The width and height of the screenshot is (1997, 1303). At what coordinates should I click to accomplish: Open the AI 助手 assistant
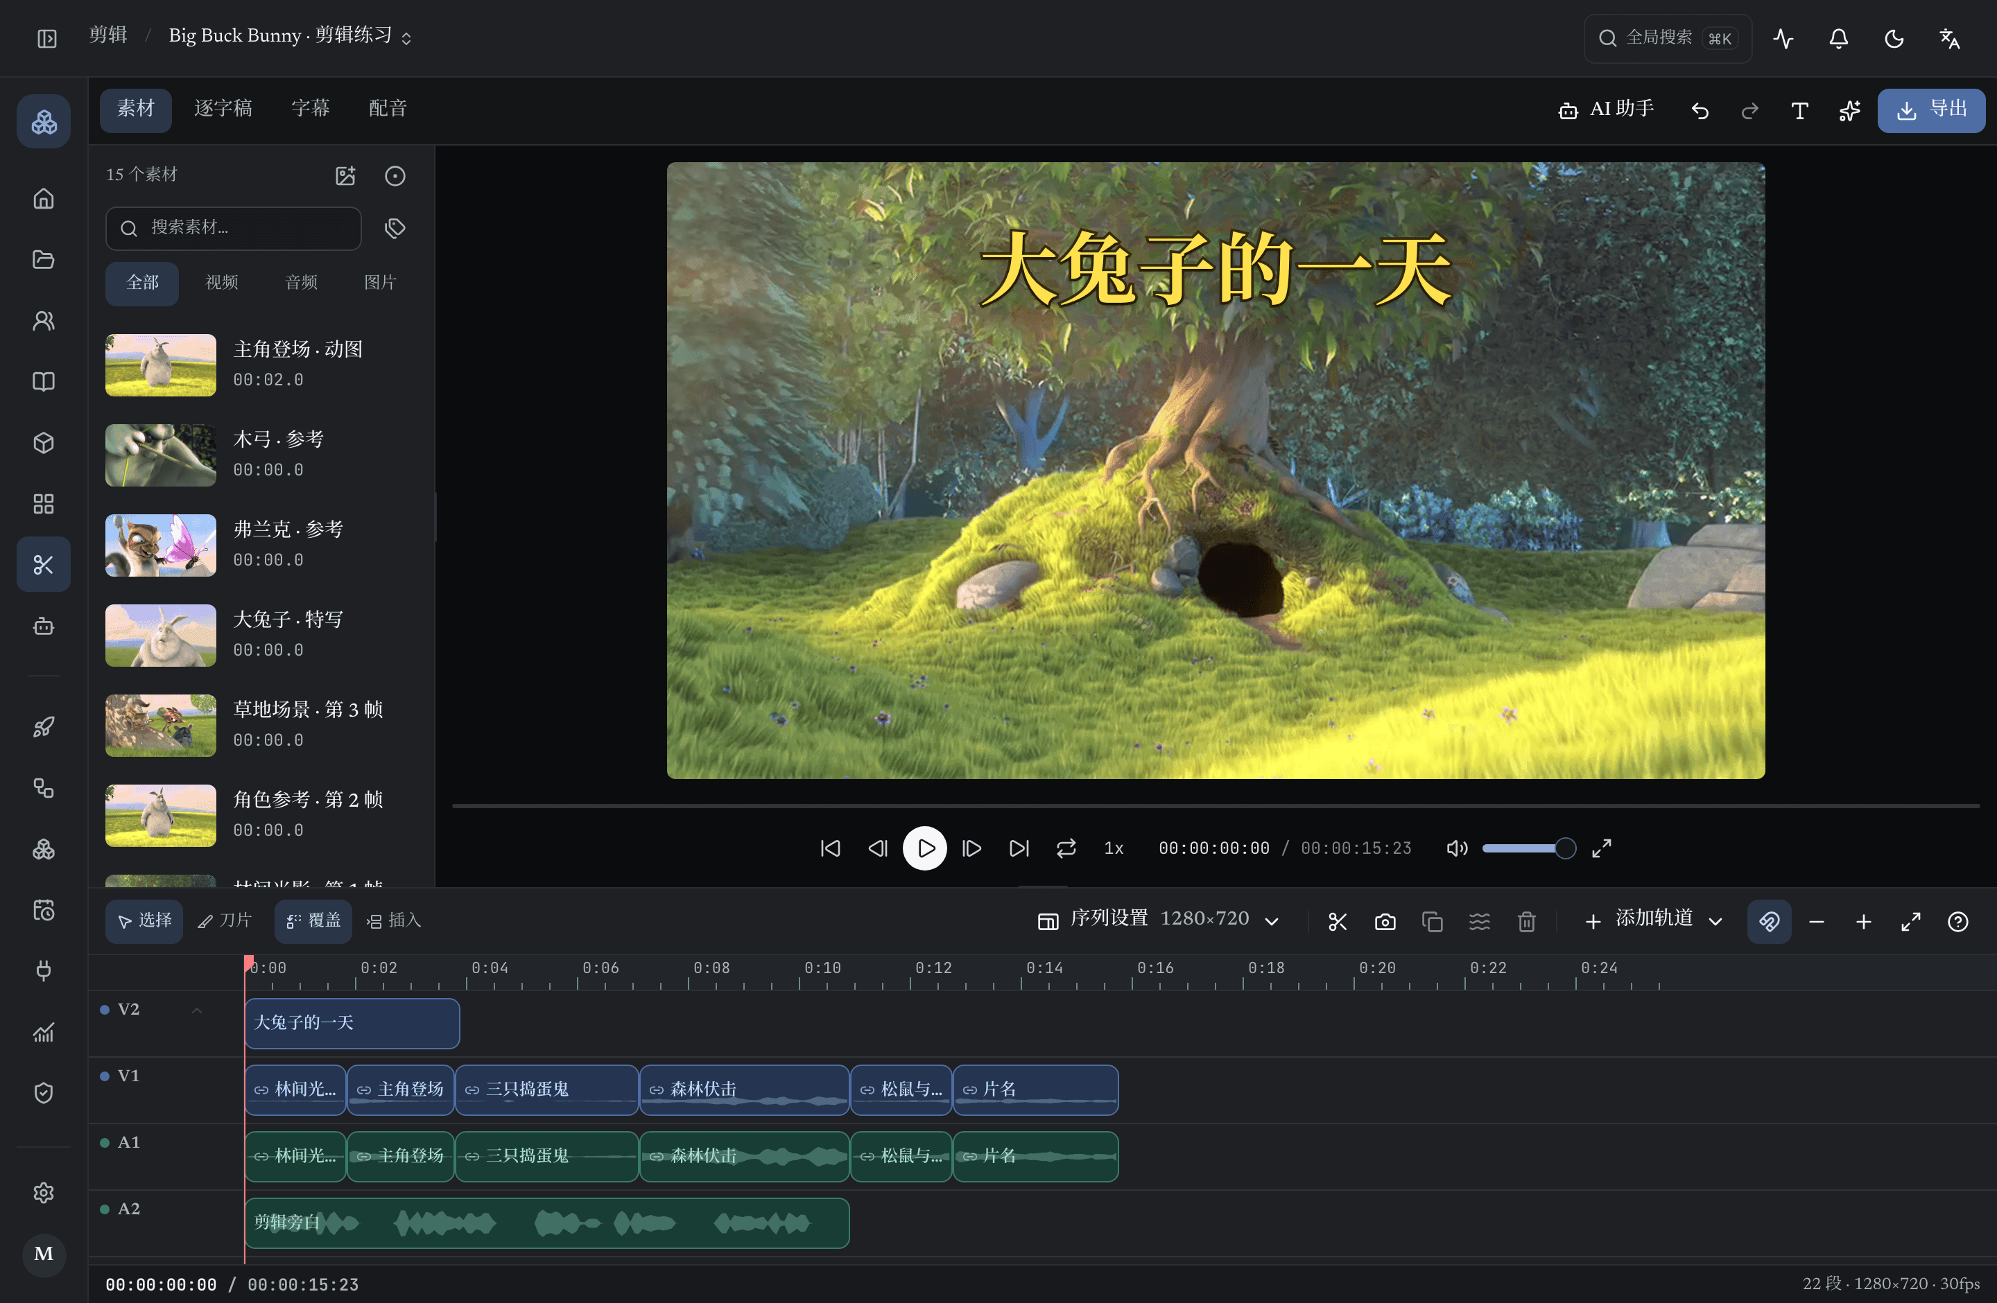point(1606,110)
